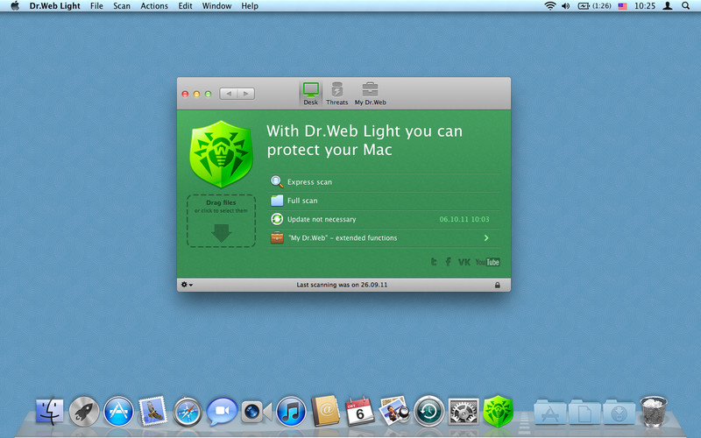701x438 pixels.
Task: Open Dr.Web's Facebook page icon
Action: click(x=448, y=262)
